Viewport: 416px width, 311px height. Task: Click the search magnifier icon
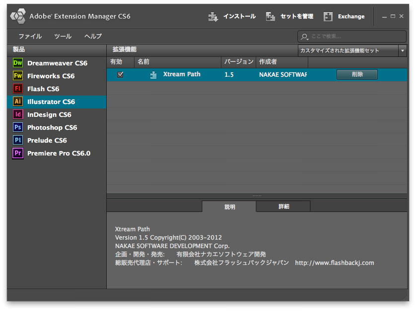coord(305,37)
